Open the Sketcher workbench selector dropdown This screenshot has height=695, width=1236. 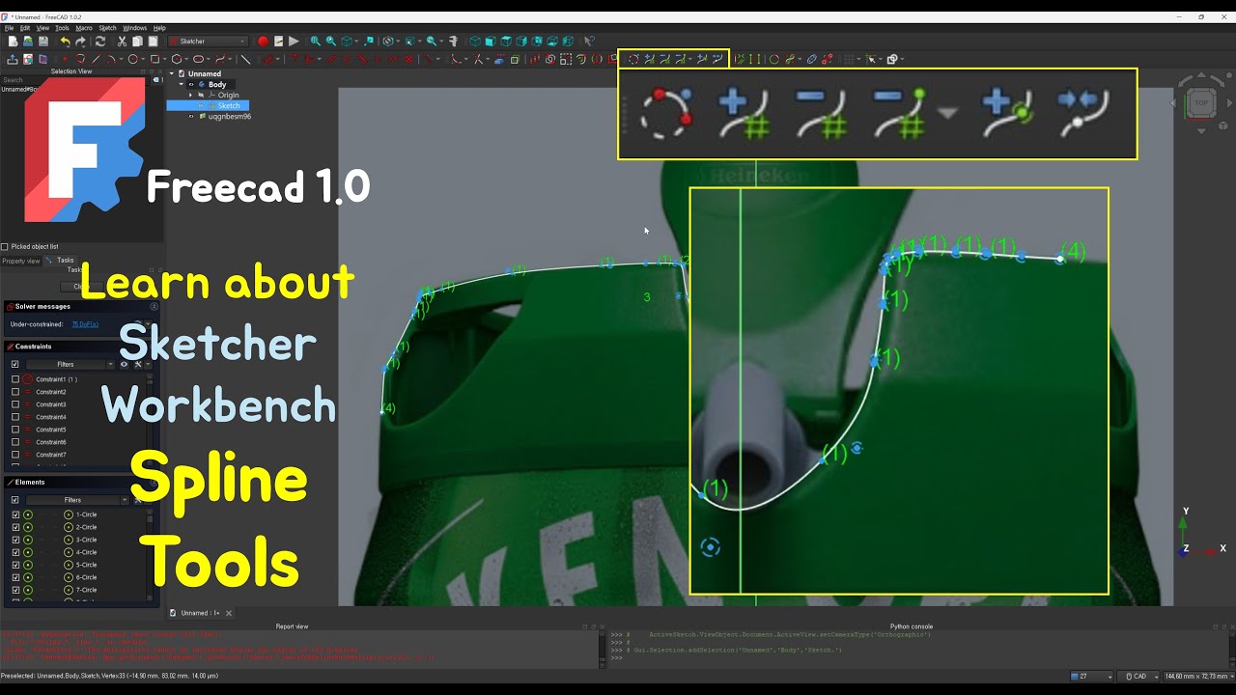[209, 42]
